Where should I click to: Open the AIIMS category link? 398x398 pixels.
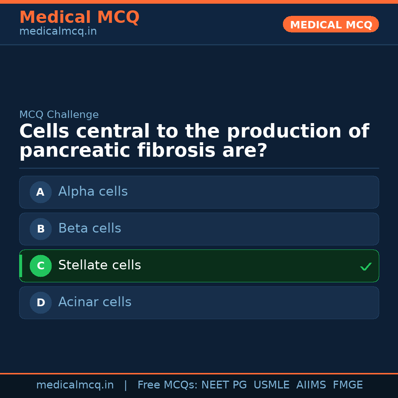point(311,385)
